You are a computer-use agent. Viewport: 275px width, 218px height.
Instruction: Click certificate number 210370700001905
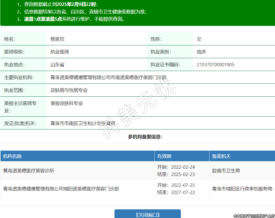(x=215, y=65)
